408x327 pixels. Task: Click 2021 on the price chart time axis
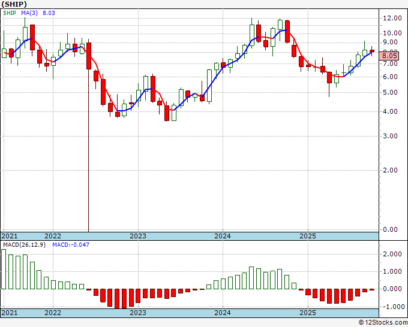[x=10, y=236]
